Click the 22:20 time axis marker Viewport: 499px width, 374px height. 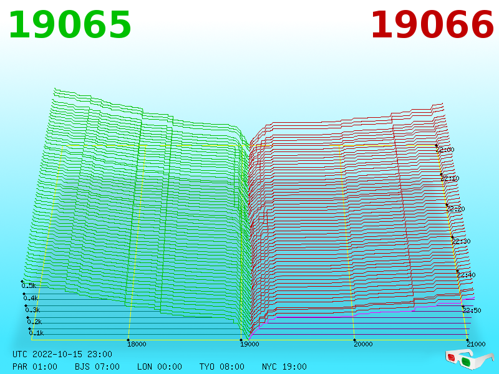(455, 209)
